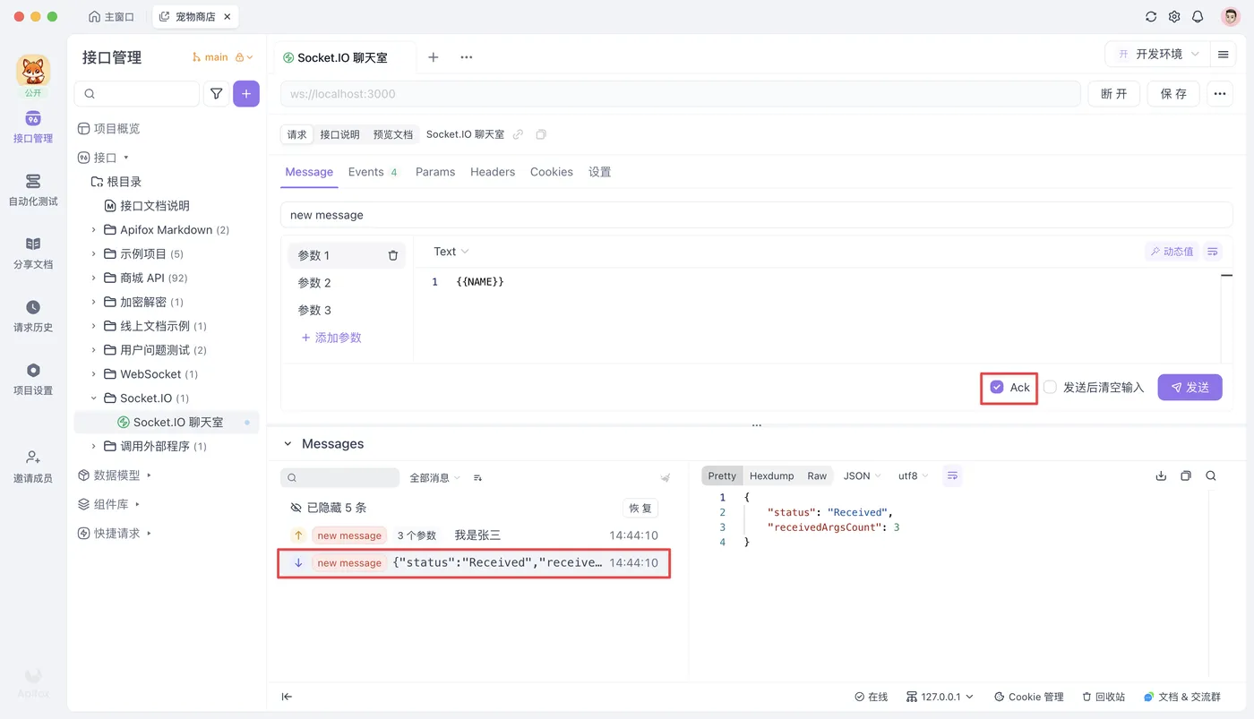Open 分享文档 in the sidebar

(x=33, y=253)
